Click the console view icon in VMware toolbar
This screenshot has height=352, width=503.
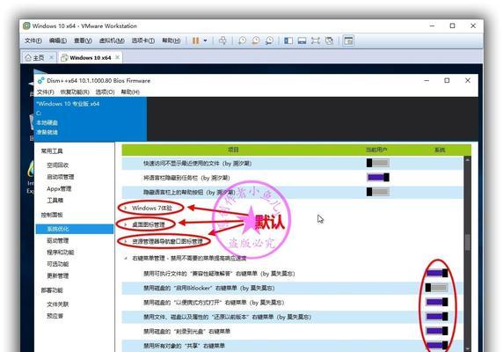coord(348,40)
